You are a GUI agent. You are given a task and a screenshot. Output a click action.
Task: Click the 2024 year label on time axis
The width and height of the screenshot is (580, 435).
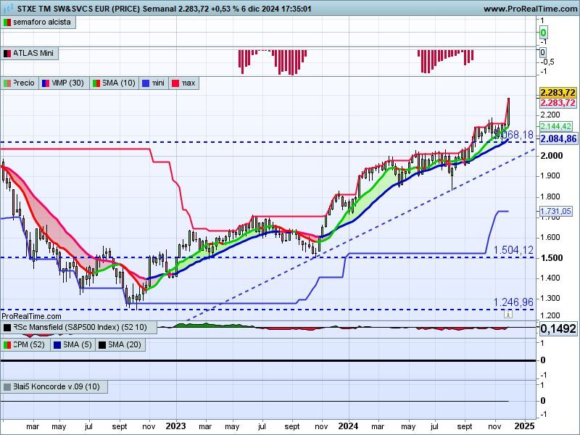click(x=349, y=426)
